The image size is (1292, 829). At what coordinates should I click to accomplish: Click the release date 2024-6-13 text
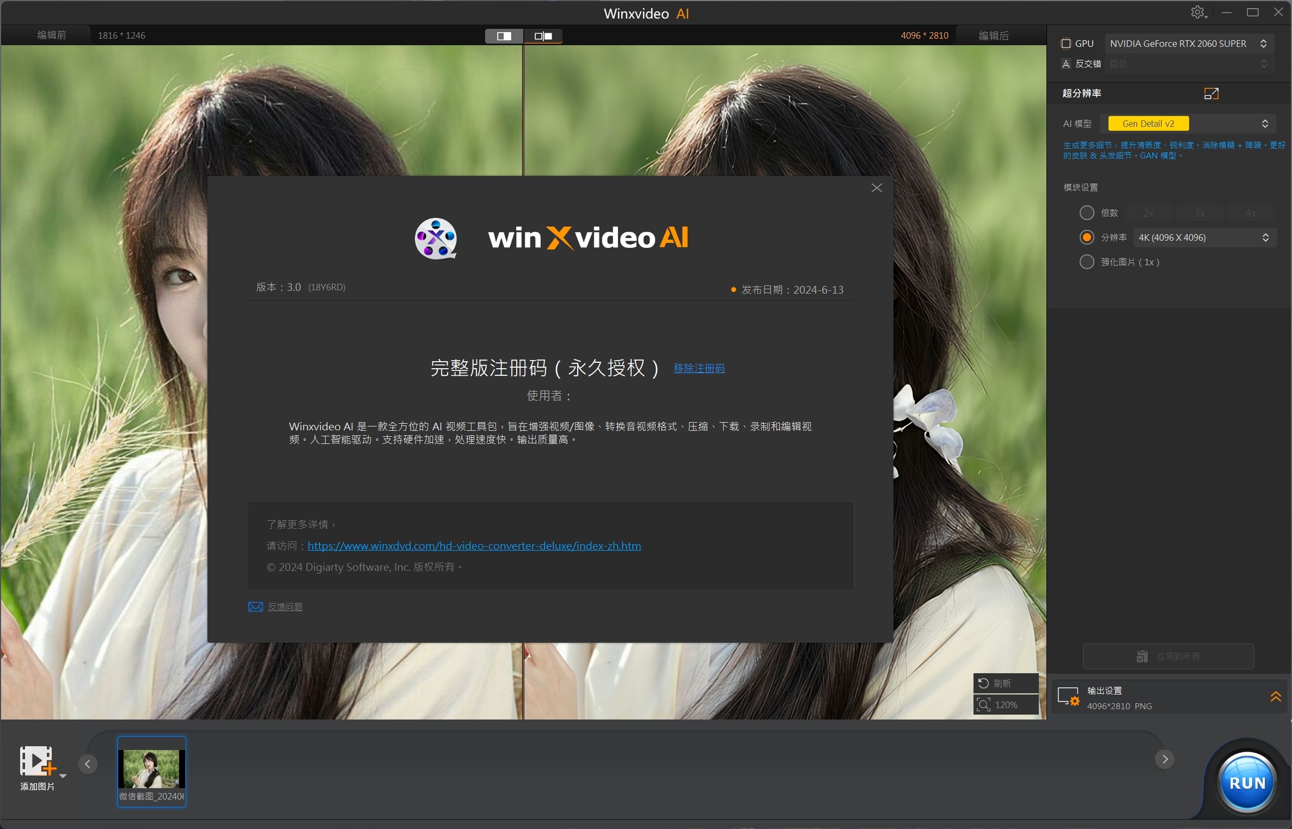(792, 290)
